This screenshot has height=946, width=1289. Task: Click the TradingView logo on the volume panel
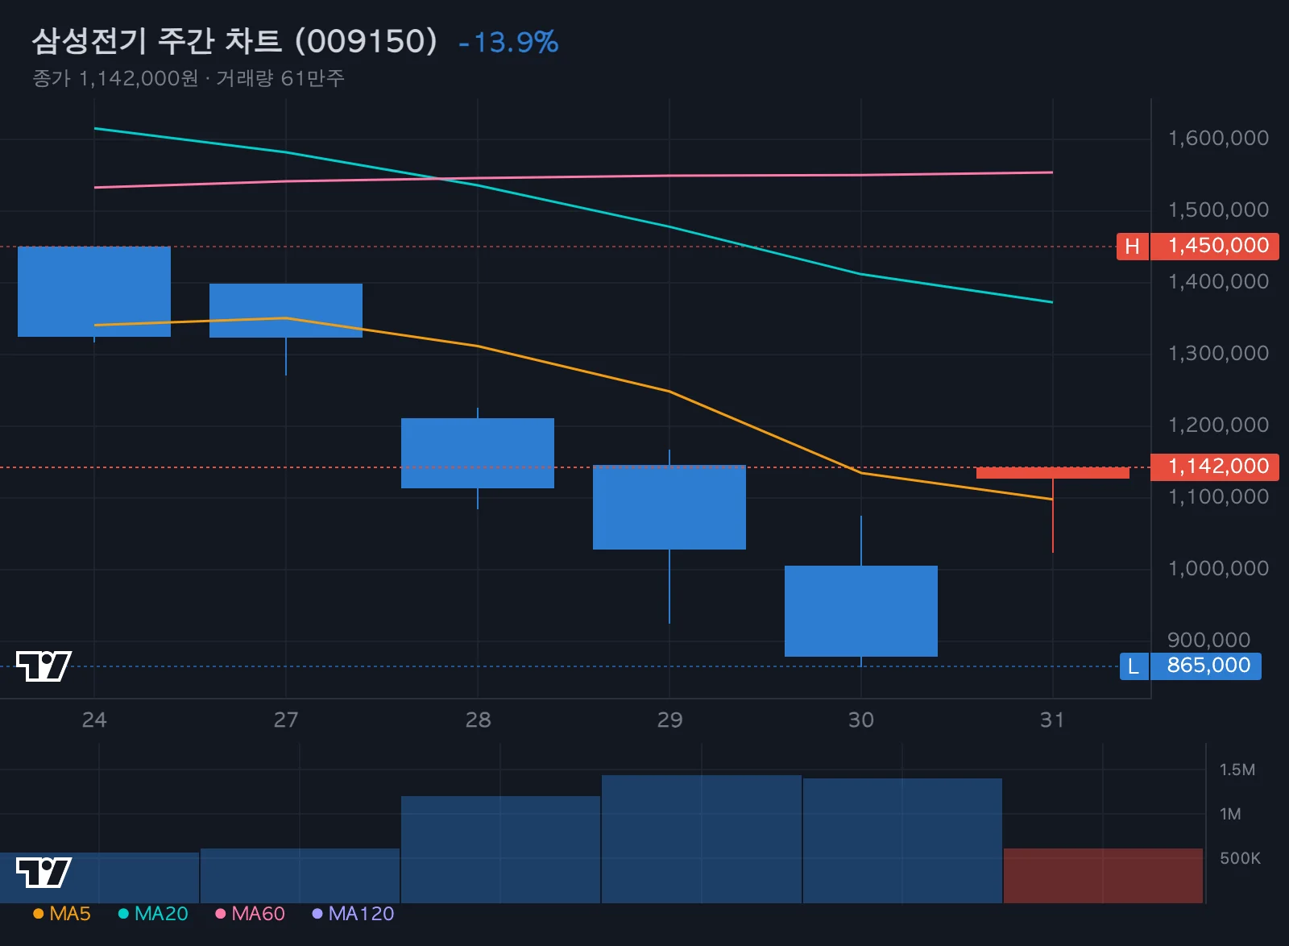[44, 873]
